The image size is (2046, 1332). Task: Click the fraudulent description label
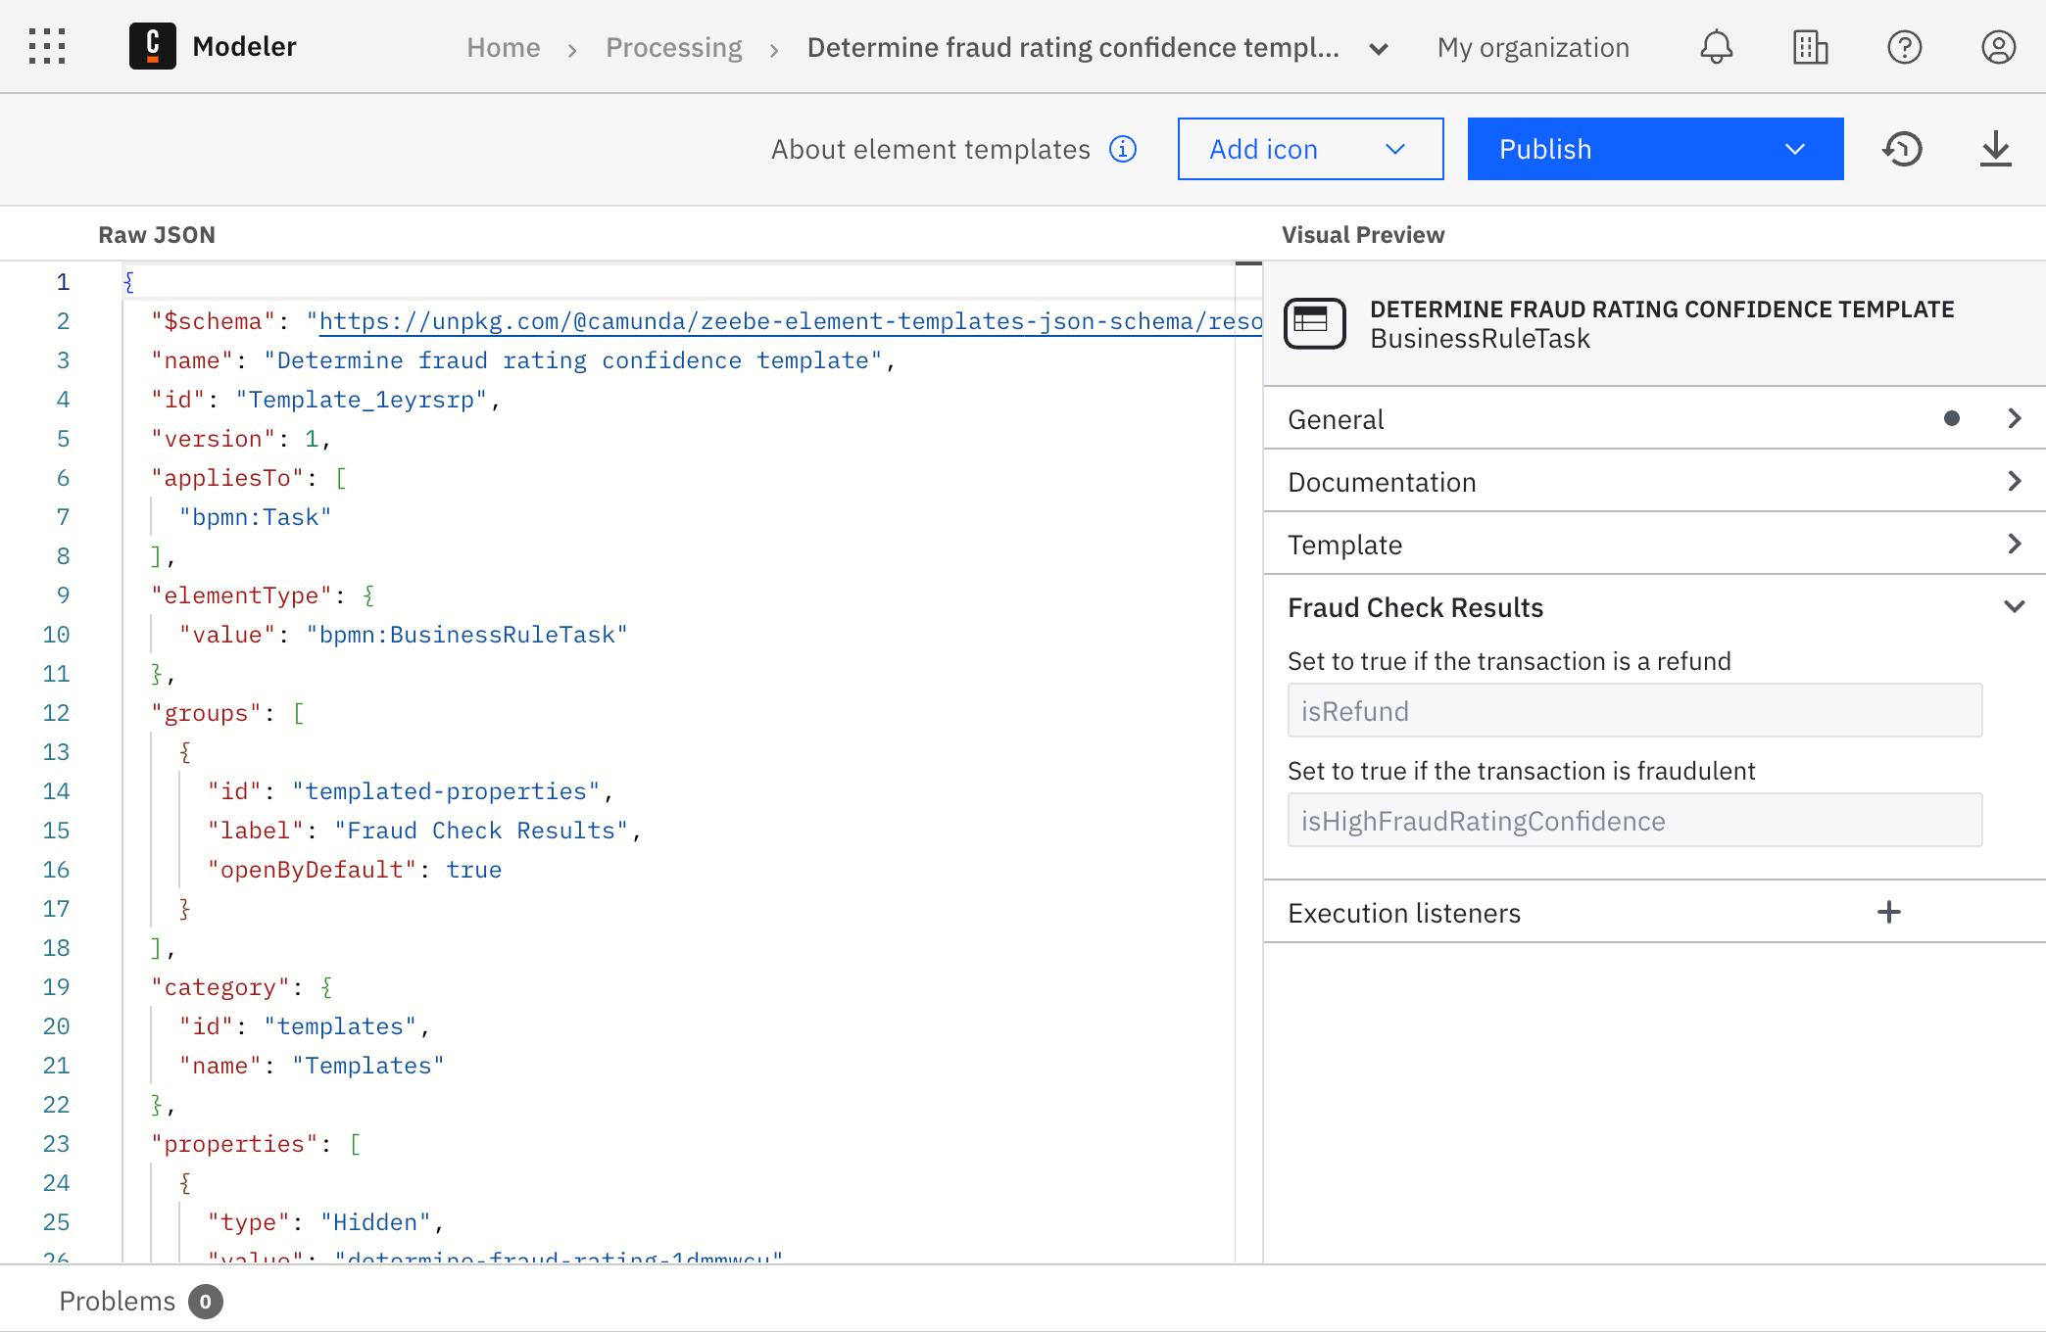(1521, 771)
